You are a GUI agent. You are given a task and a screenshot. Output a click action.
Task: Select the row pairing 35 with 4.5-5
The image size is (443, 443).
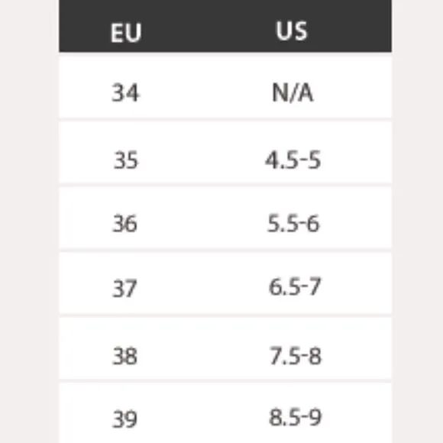tap(225, 153)
